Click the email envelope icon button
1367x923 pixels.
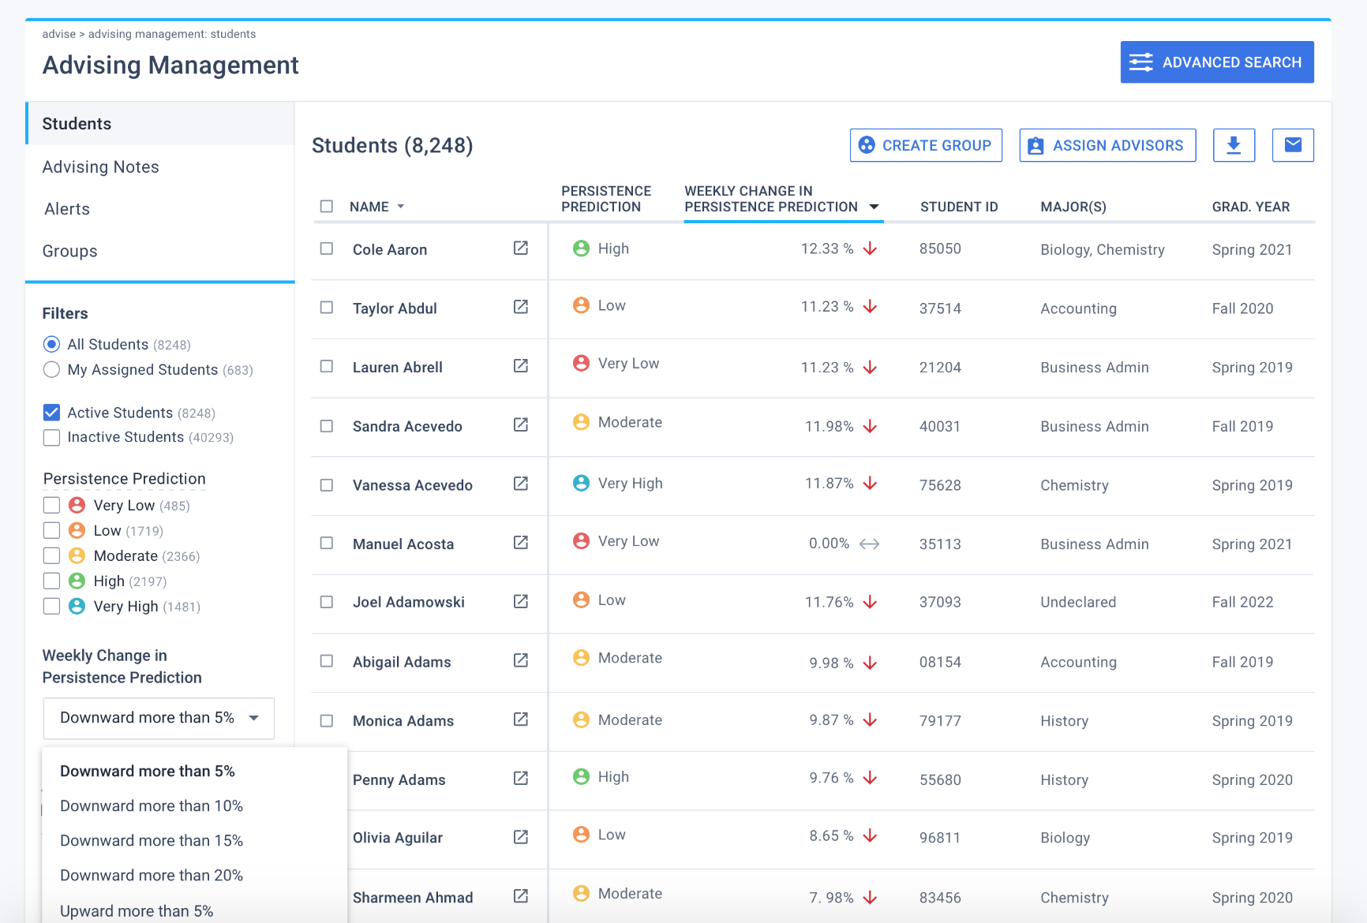(1293, 145)
